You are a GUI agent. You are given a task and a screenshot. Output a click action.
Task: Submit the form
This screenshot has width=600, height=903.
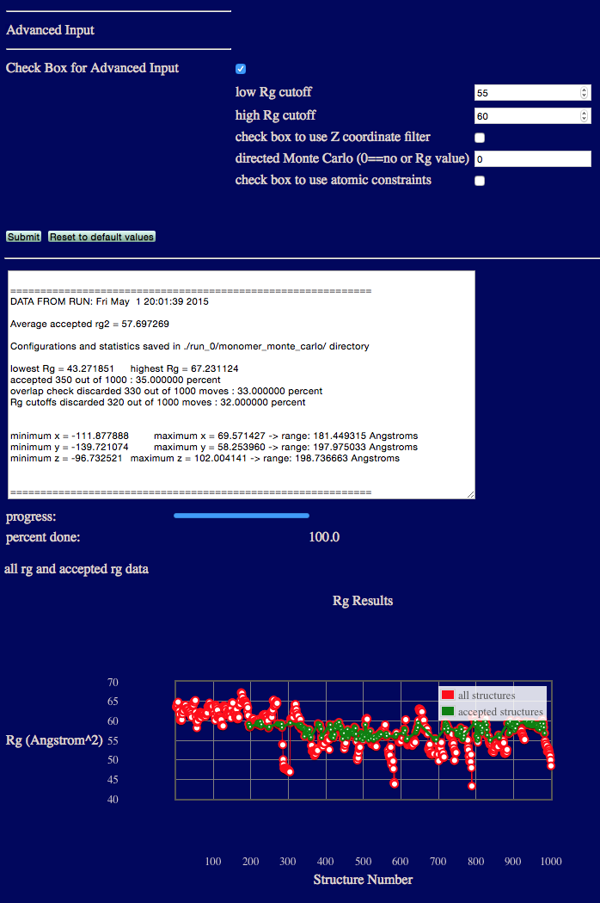point(23,237)
